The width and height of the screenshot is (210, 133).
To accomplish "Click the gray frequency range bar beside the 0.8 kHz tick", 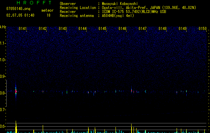I will (x=6, y=93).
